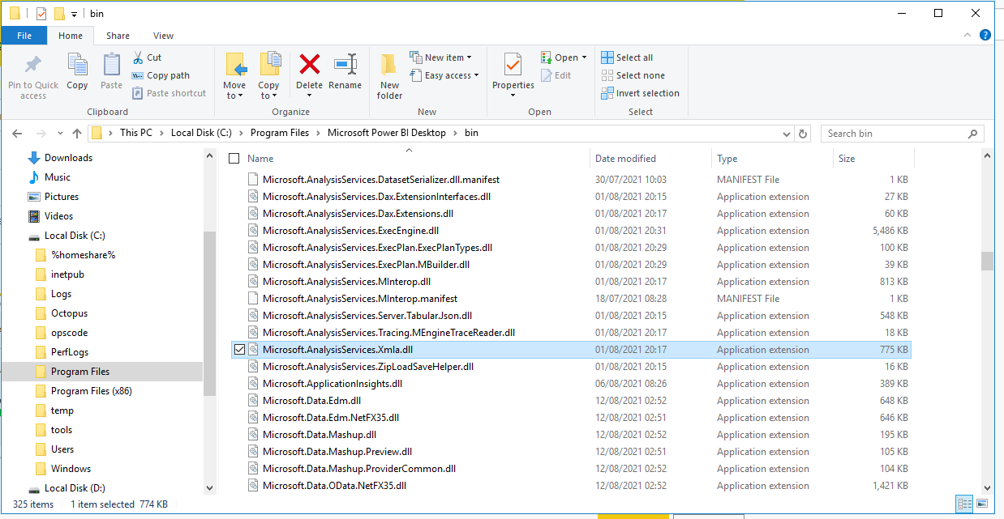Viewport: 1004px width, 519px height.
Task: Click Select none
Action: click(633, 75)
